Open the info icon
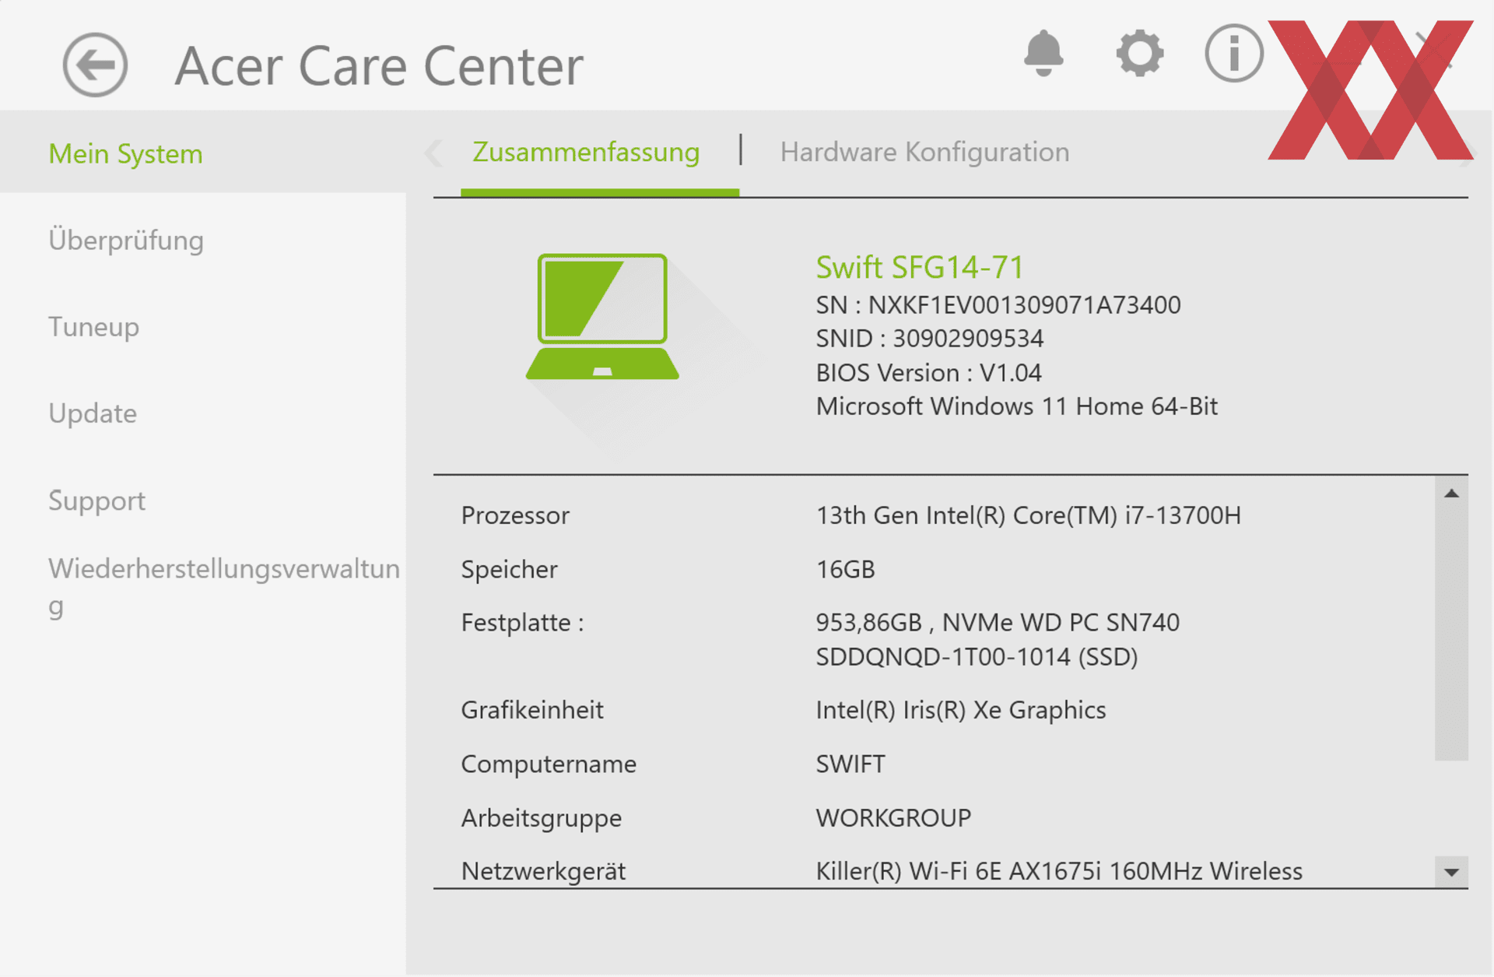The width and height of the screenshot is (1494, 977). click(1234, 53)
